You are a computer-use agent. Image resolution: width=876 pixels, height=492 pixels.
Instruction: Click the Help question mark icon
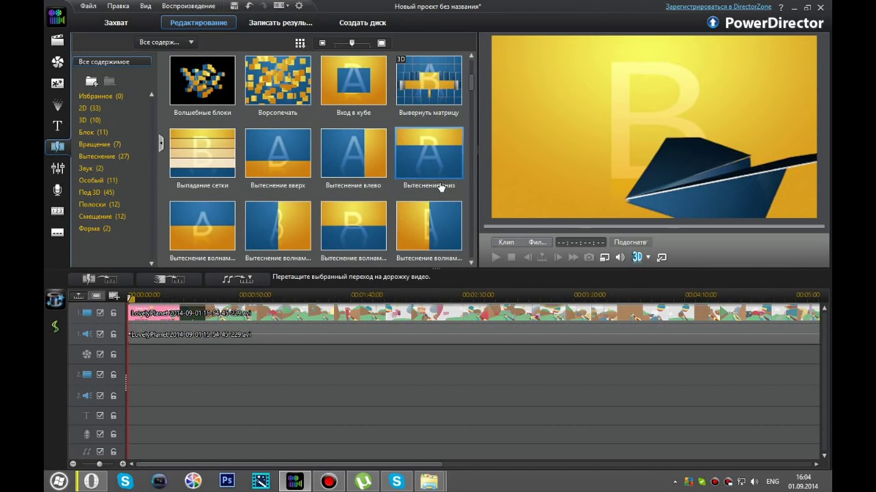point(781,7)
